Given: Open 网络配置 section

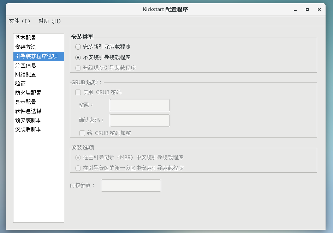Looking at the screenshot, I should 38,74.
